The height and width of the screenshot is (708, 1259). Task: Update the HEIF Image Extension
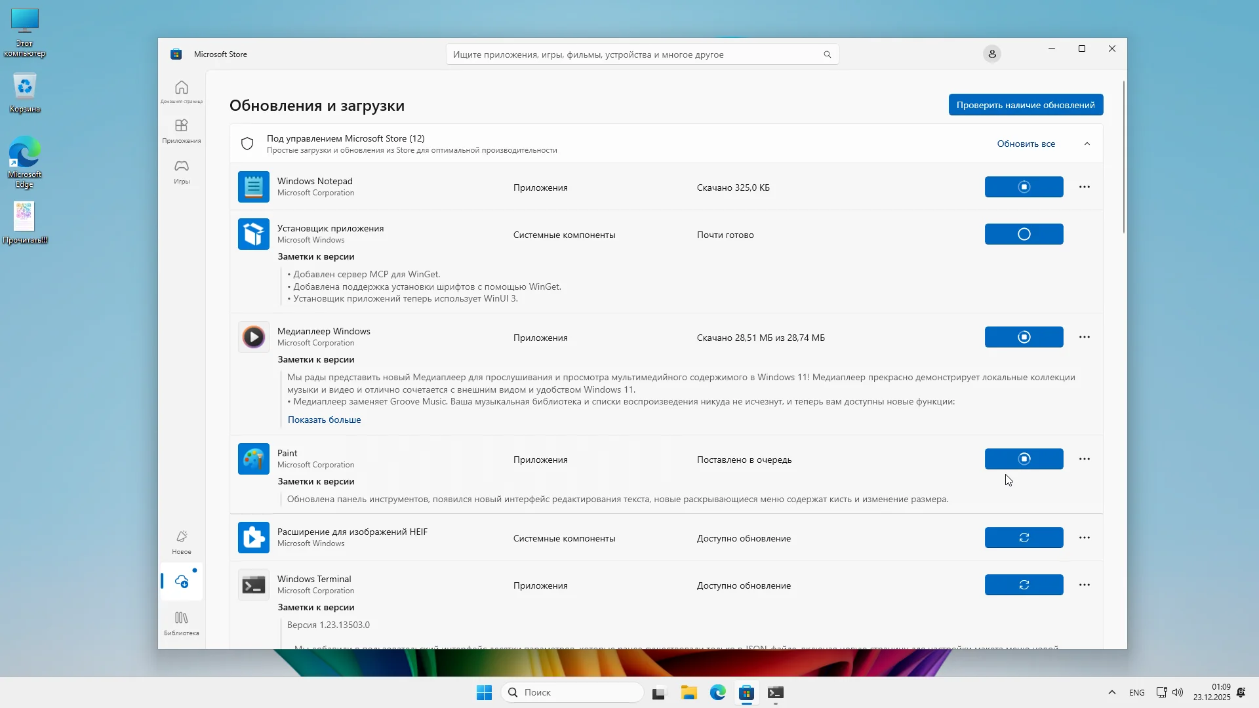click(x=1024, y=538)
